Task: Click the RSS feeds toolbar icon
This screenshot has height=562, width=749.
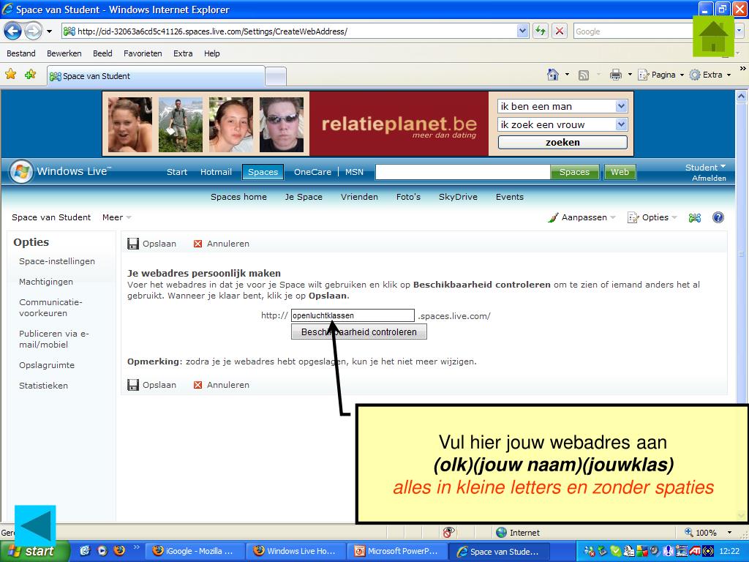Action: pyautogui.click(x=583, y=75)
